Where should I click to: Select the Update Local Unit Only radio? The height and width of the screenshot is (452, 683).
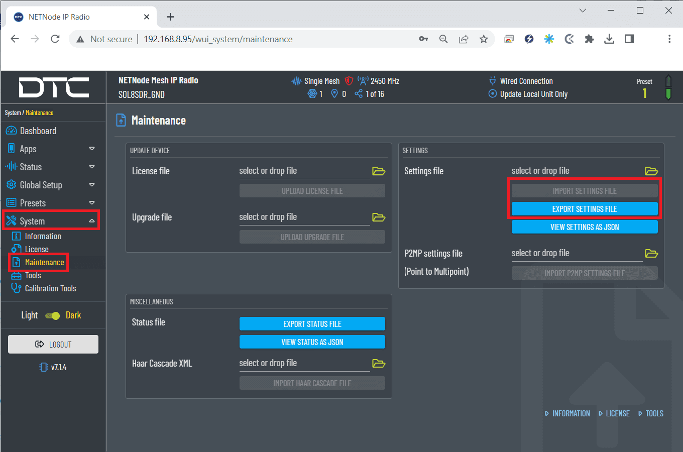tap(493, 94)
